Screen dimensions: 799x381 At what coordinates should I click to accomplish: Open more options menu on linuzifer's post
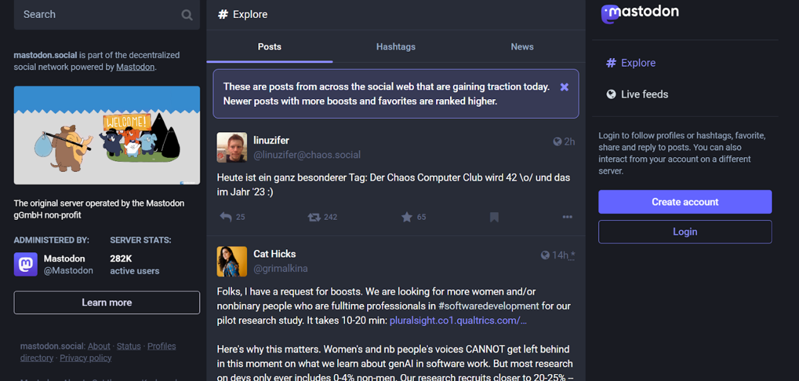point(567,217)
